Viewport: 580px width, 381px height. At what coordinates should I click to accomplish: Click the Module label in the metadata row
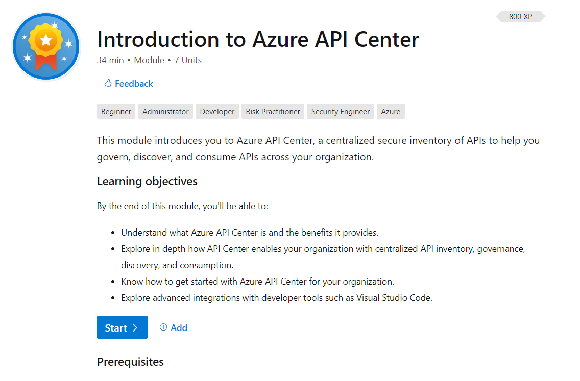click(x=149, y=60)
